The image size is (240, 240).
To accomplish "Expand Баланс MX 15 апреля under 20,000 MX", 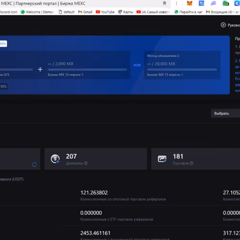I will [165, 75].
